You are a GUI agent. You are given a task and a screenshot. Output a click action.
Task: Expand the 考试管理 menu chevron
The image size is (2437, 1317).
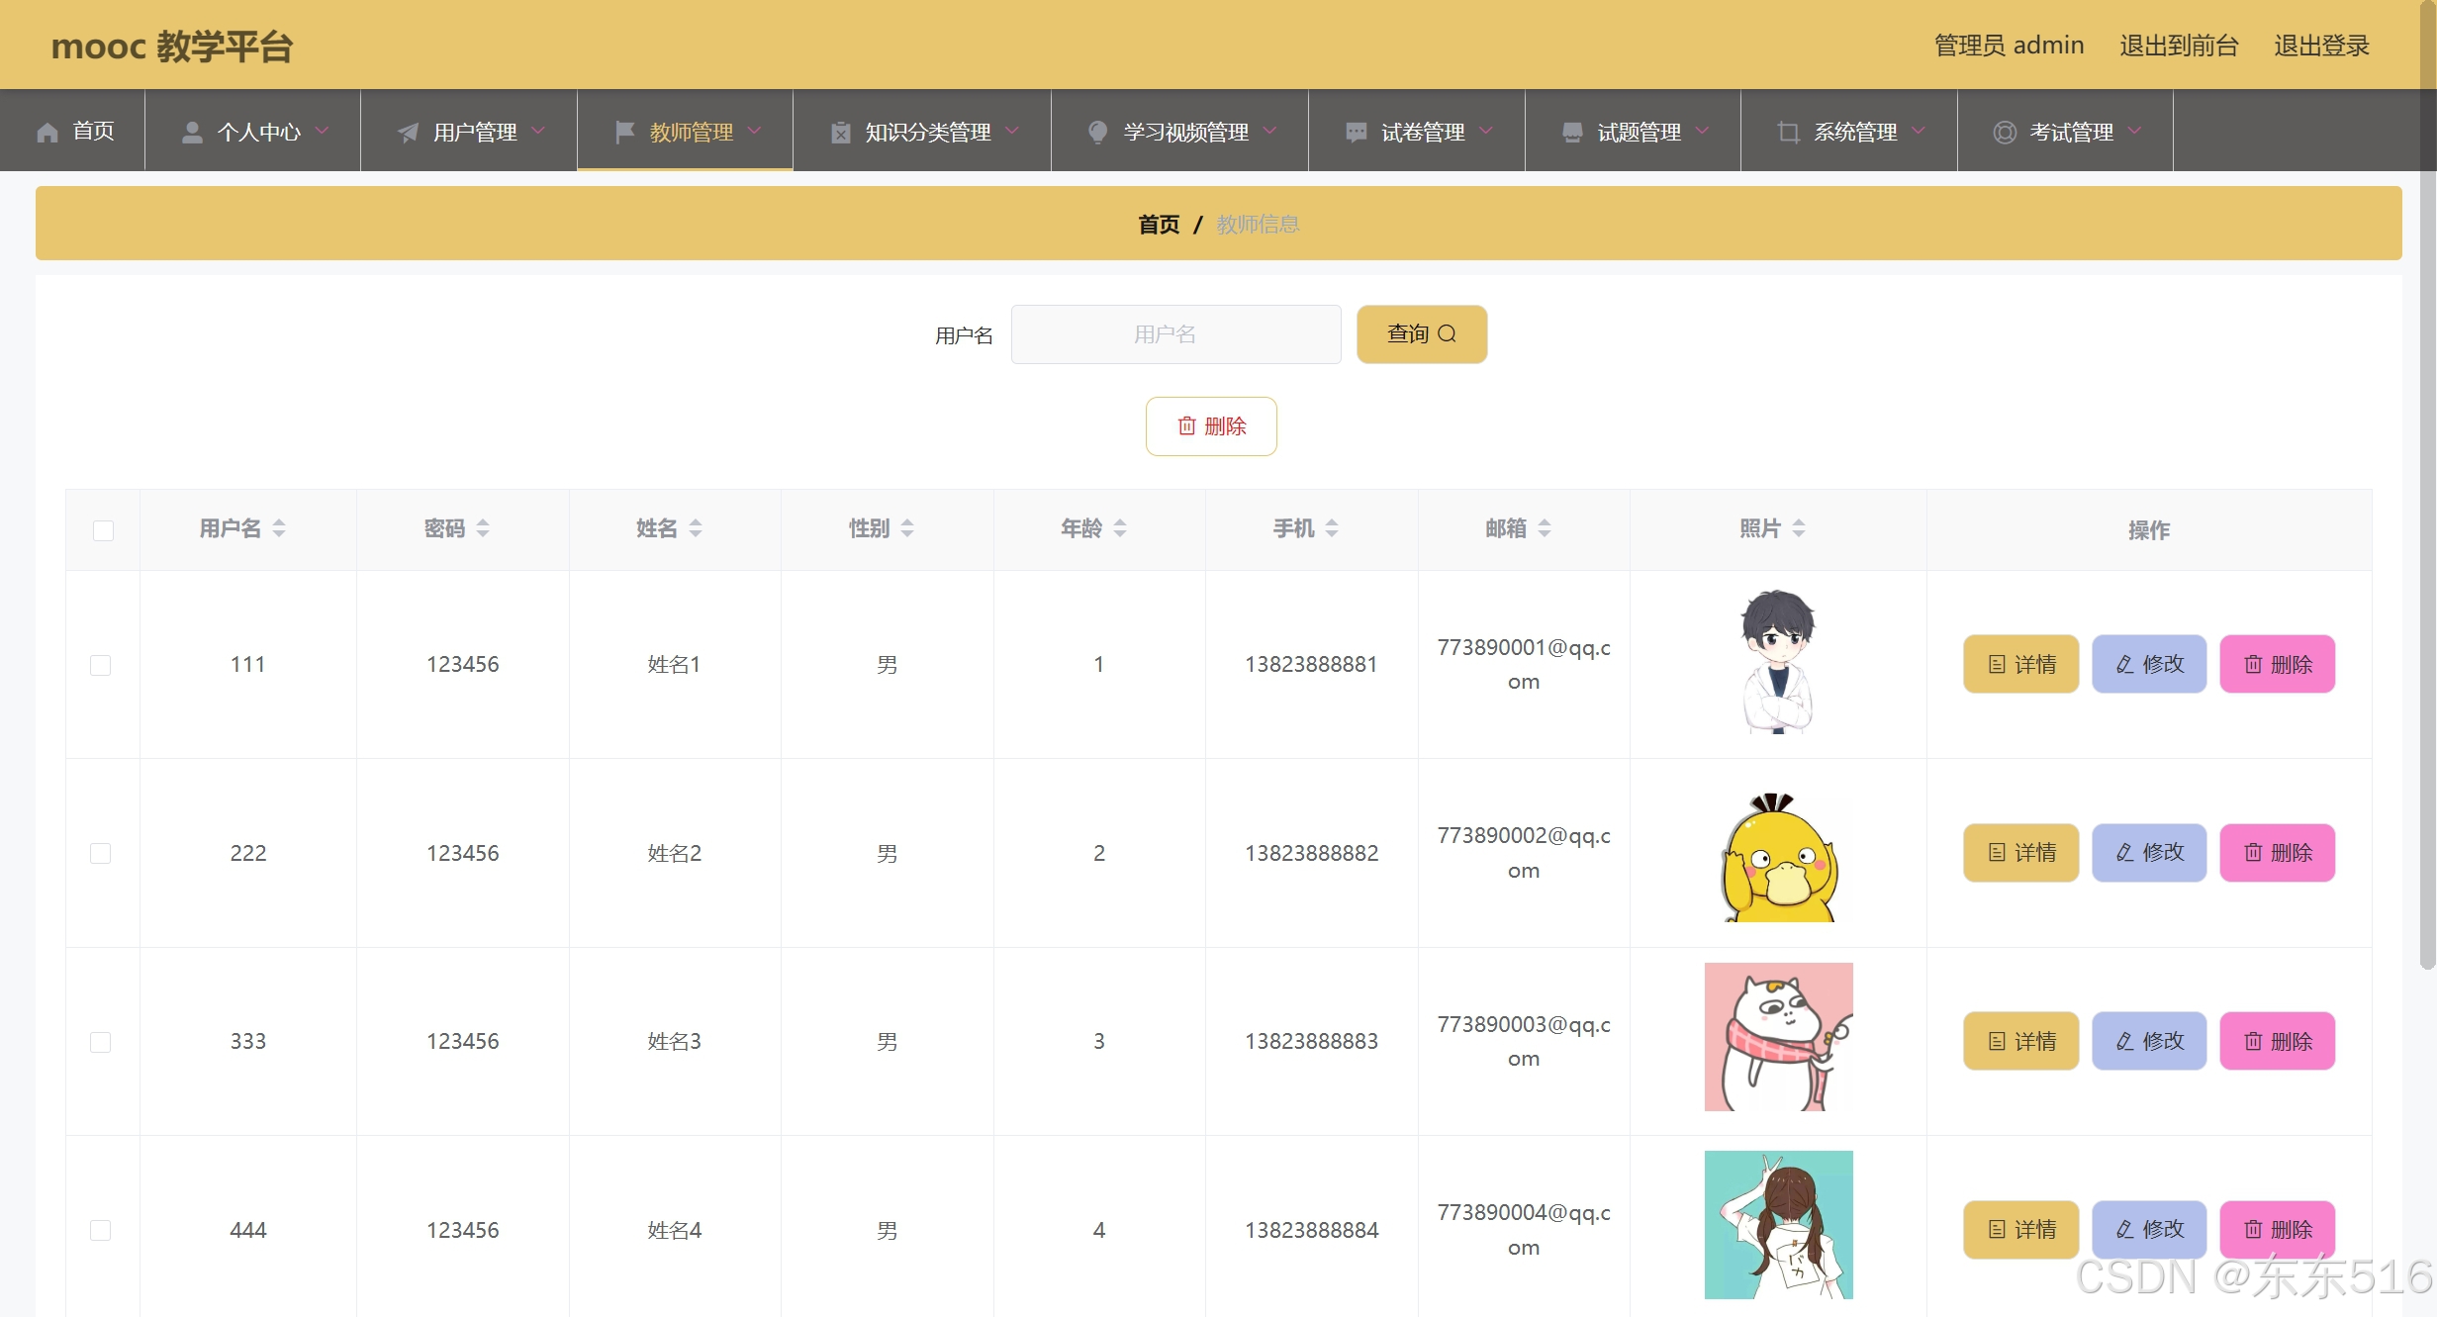[x=2134, y=131]
